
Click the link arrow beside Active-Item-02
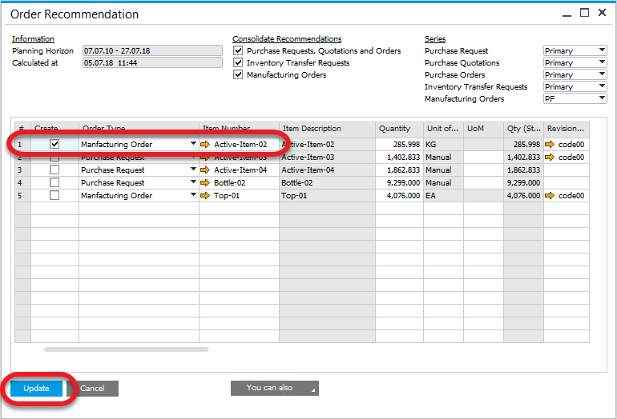[x=205, y=145]
